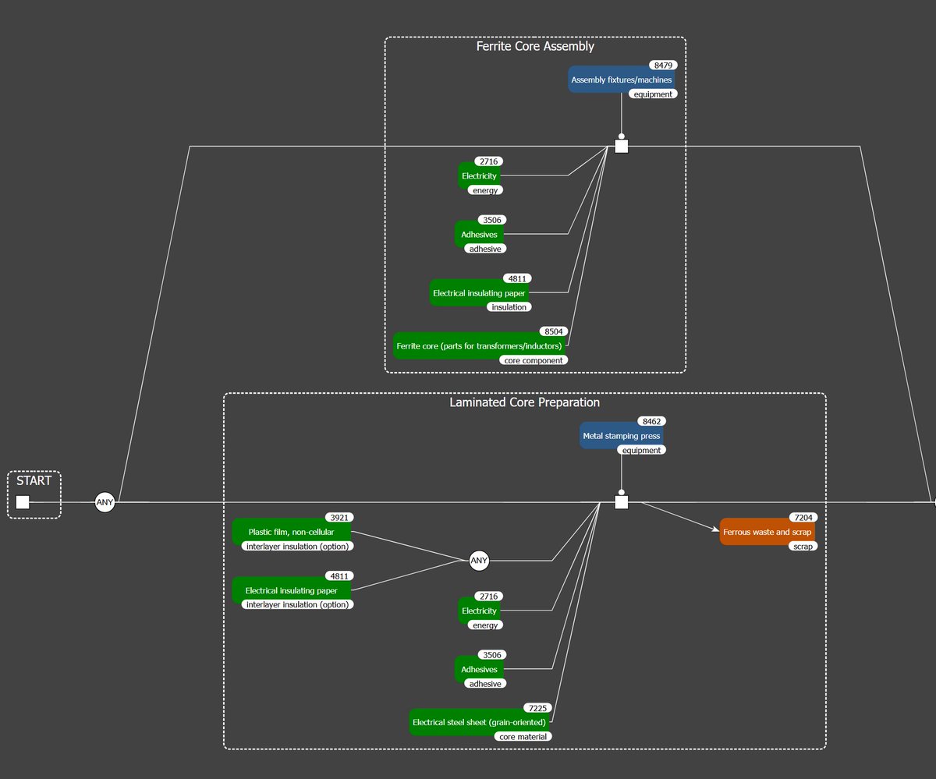
Task: Click the 7225 code badge
Action: coord(538,708)
